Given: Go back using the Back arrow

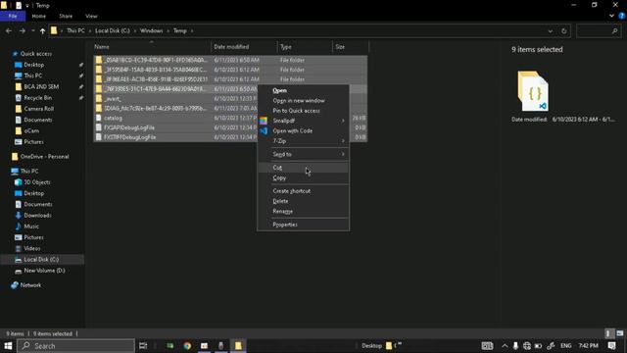Looking at the screenshot, I should [9, 30].
